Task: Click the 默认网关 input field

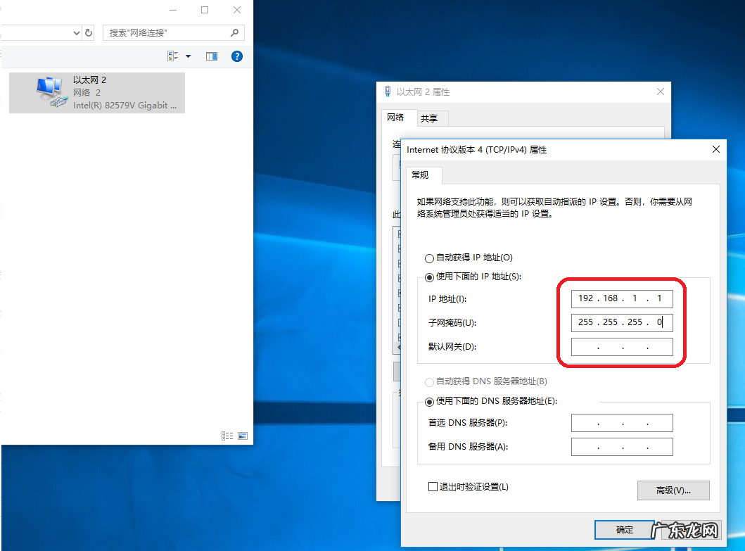Action: [622, 346]
